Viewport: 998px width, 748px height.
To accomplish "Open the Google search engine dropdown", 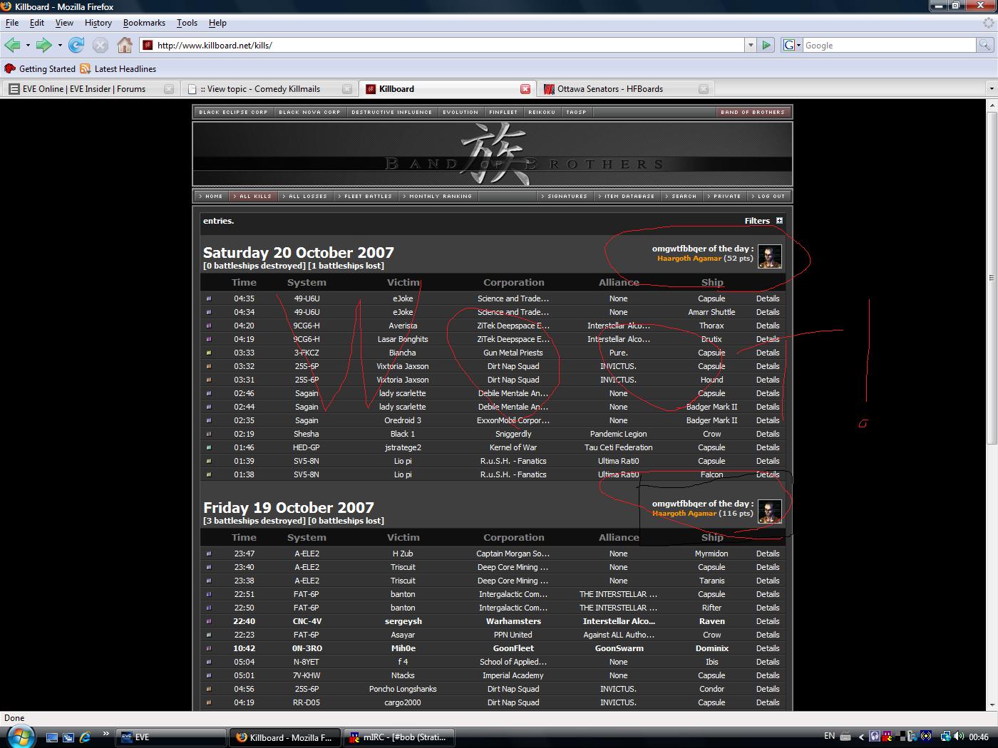I will click(792, 45).
